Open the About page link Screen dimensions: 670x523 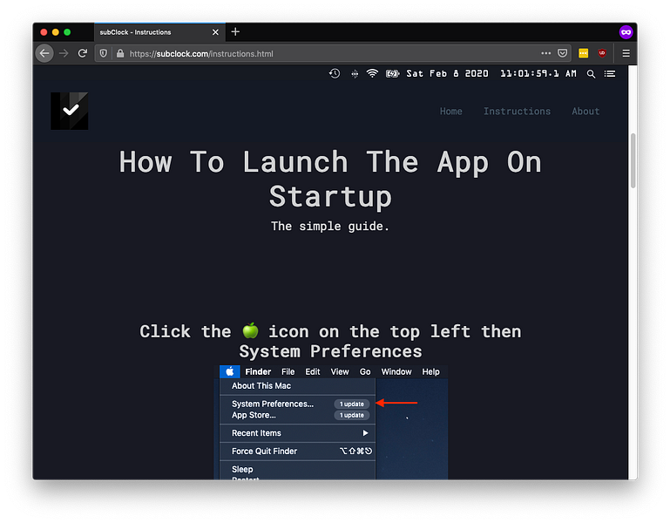[x=585, y=112]
